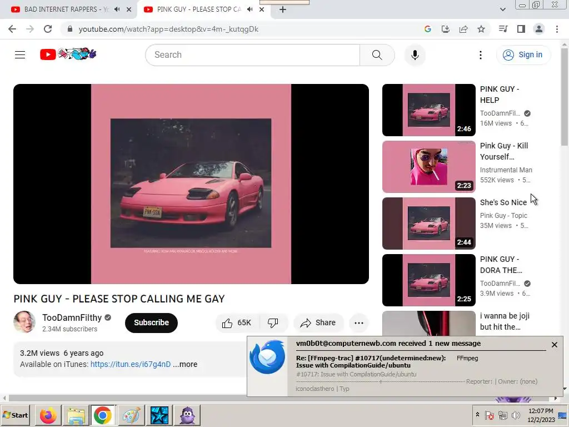Click the address bar URL
569x427 pixels.
(168, 29)
